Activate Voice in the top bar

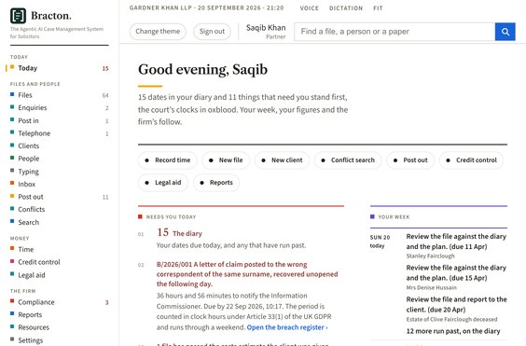310,8
